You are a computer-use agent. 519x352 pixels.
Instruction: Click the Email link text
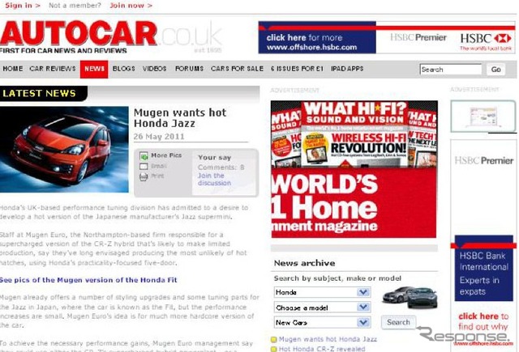(159, 166)
